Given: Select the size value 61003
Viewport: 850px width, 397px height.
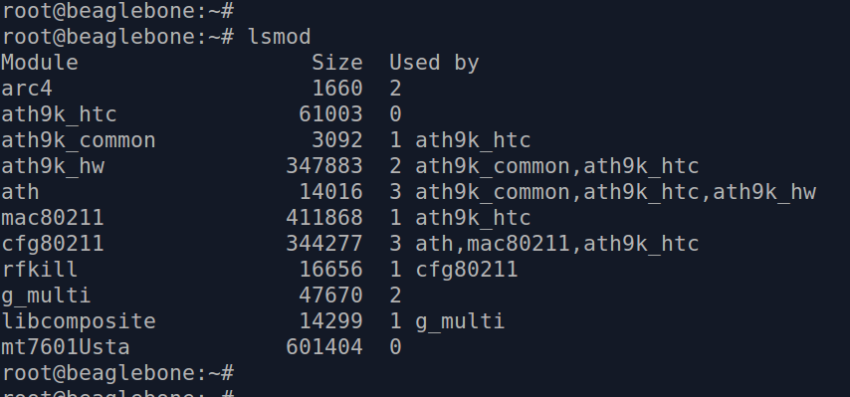Looking at the screenshot, I should [x=330, y=114].
